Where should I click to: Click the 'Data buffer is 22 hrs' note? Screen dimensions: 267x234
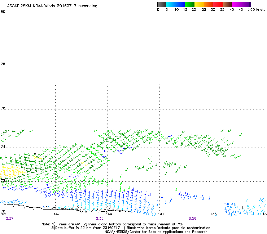click(131, 228)
